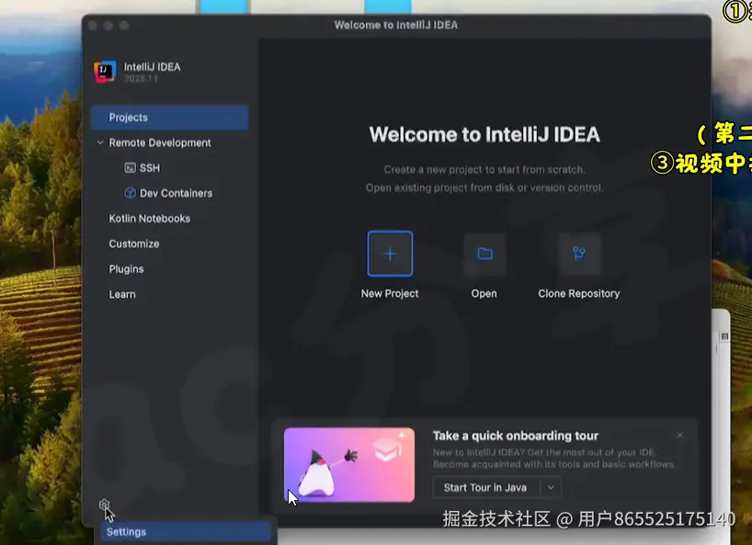Dismiss the onboarding tour banner
The image size is (752, 545).
click(x=679, y=436)
